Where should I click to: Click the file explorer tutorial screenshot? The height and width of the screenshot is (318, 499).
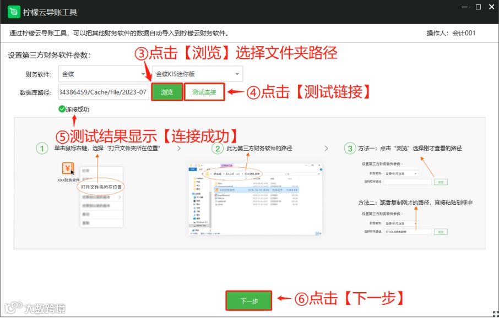tap(256, 200)
